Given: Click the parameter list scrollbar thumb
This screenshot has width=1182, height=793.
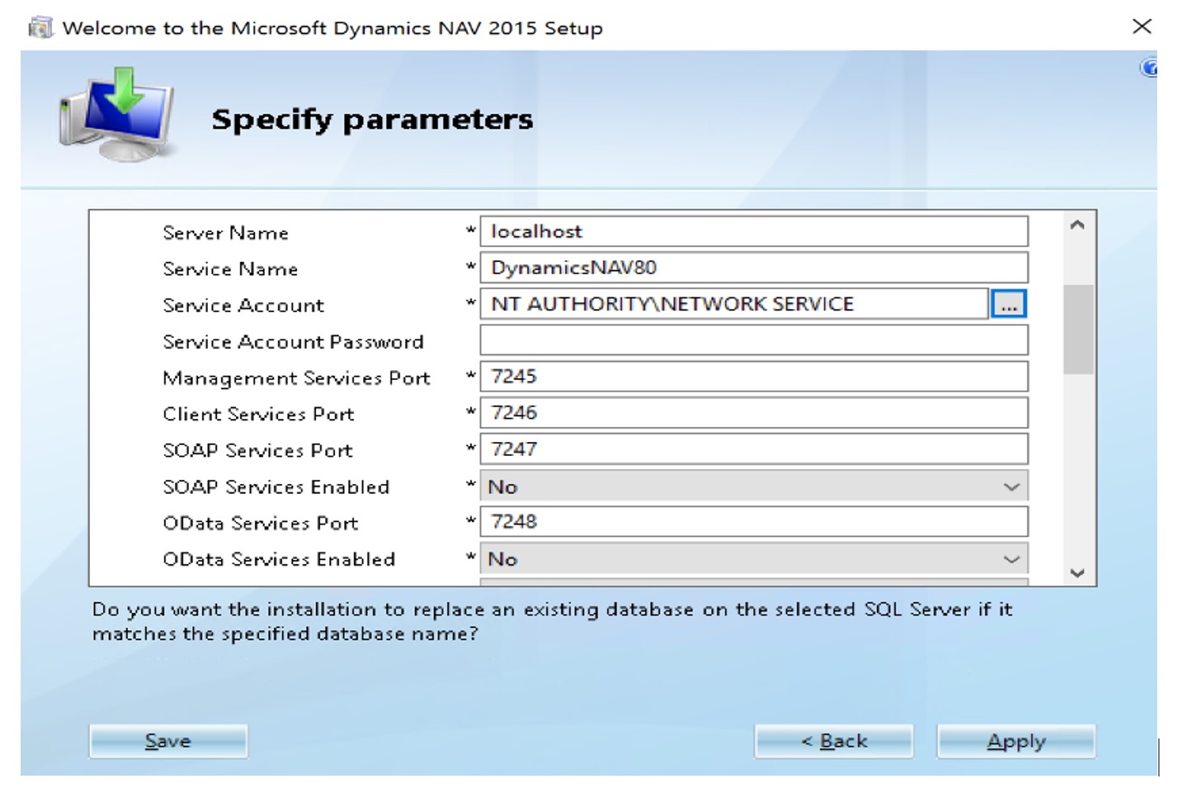Looking at the screenshot, I should click(x=1078, y=330).
